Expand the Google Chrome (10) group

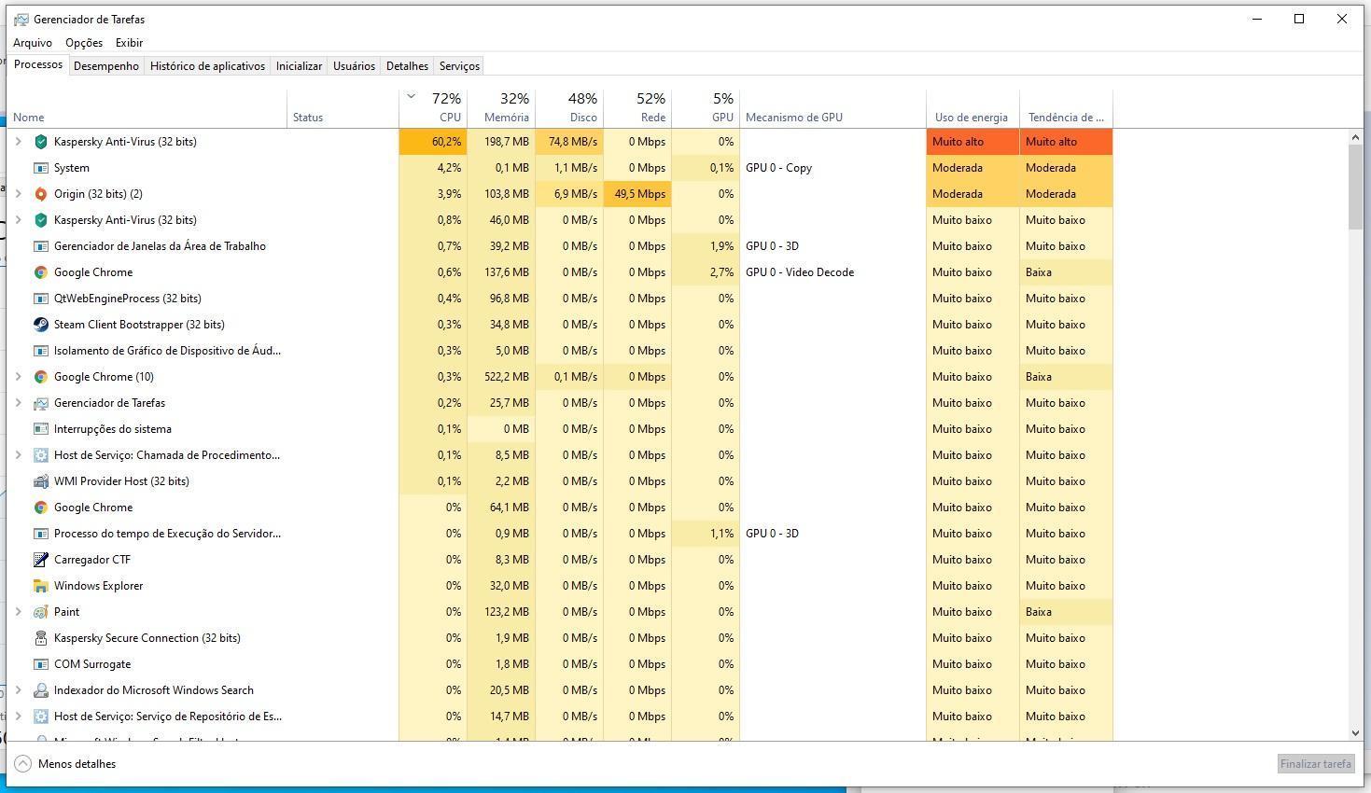click(x=18, y=377)
